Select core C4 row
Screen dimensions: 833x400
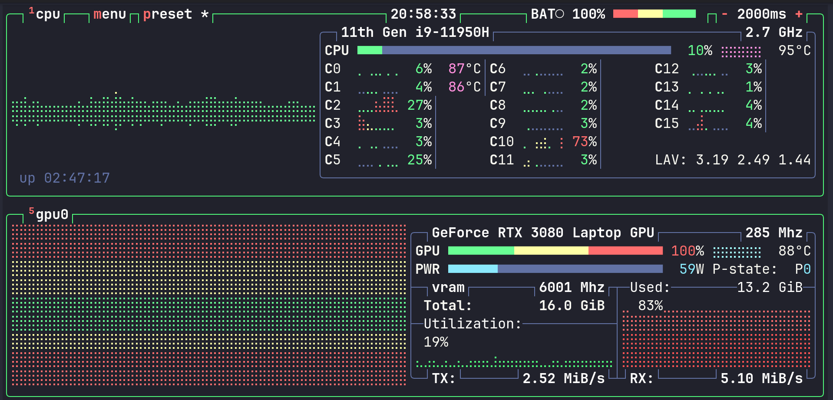pyautogui.click(x=378, y=142)
